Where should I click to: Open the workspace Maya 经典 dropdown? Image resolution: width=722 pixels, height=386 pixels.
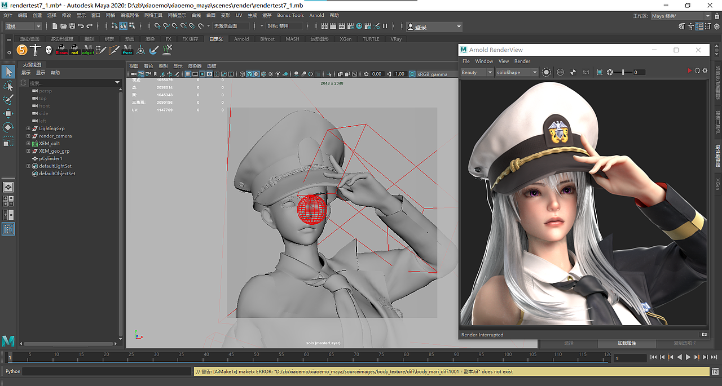[x=681, y=16]
